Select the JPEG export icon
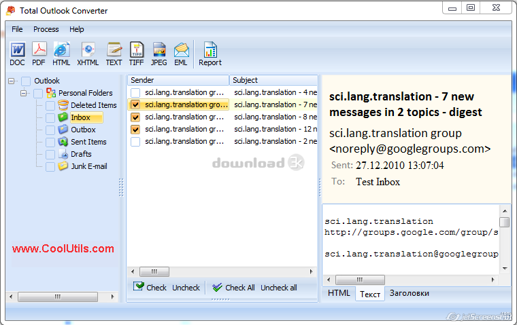This screenshot has width=517, height=325. click(x=159, y=50)
